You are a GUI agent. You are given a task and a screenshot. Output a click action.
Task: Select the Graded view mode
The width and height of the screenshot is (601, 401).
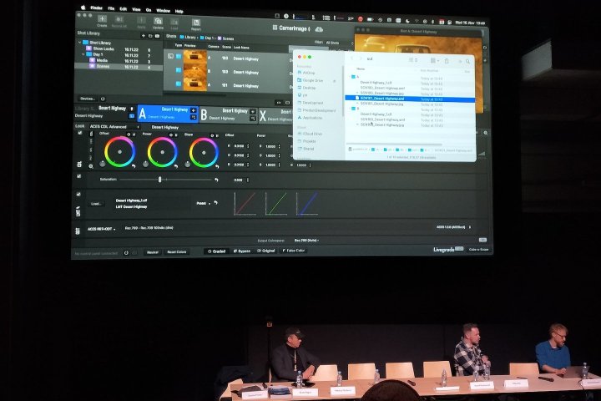coord(216,251)
